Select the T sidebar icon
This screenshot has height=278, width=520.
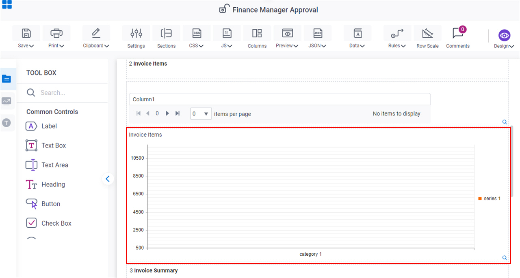(6, 123)
